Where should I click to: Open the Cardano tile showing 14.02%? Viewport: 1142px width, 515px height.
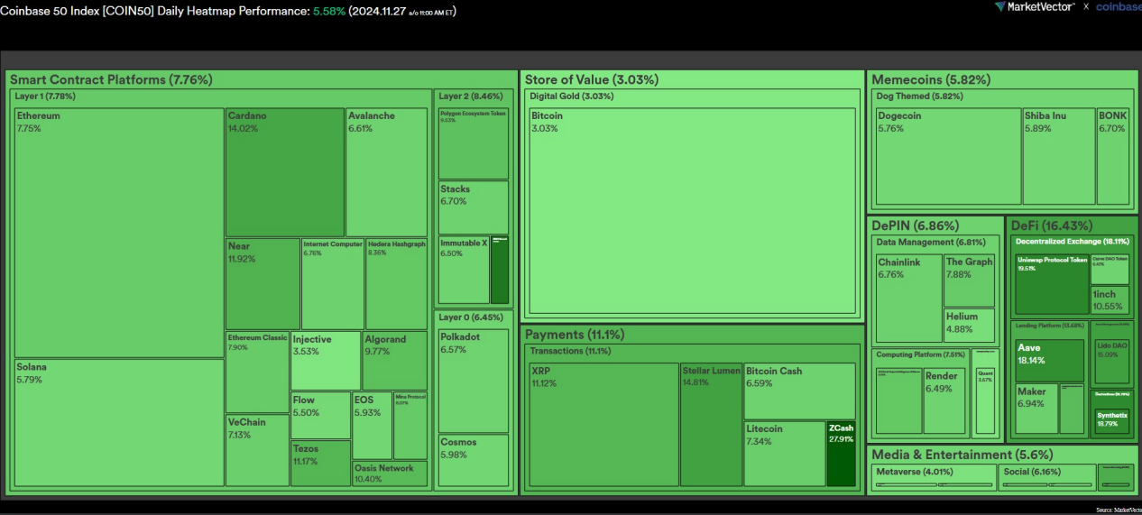pyautogui.click(x=284, y=172)
